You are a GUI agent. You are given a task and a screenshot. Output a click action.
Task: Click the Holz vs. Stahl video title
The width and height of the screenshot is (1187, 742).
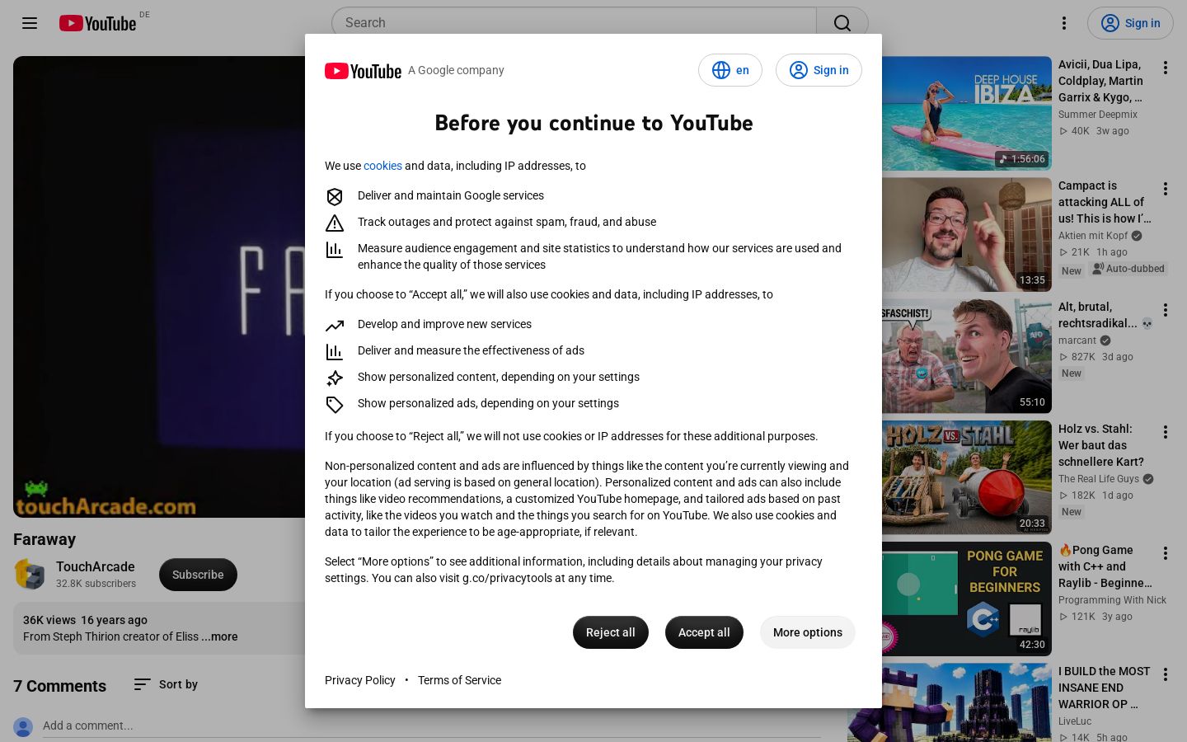[x=1101, y=445]
